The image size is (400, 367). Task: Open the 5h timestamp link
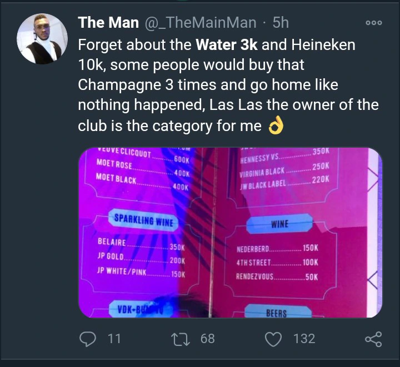(281, 22)
